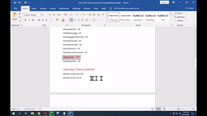Increase font size with Grow Font
Viewport: 207px width, 116px height.
(x=50, y=15)
